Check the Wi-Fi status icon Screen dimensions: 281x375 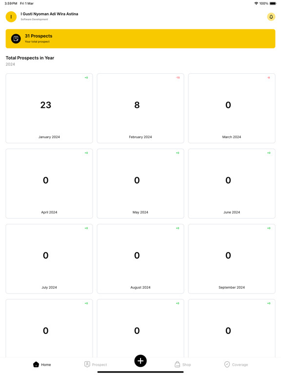256,3
